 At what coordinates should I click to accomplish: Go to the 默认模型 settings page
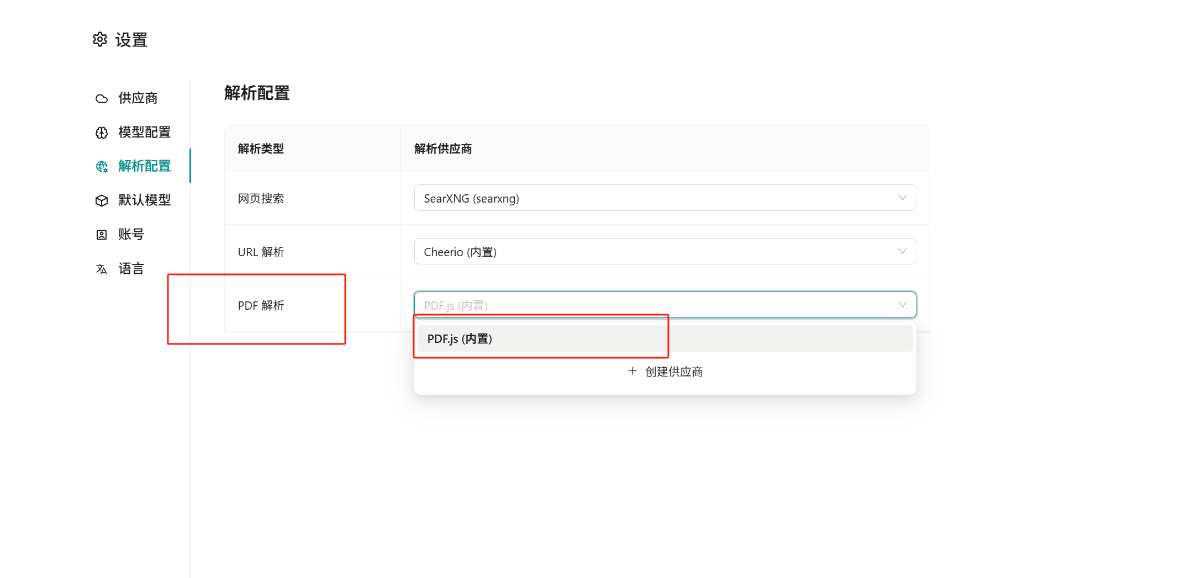144,200
